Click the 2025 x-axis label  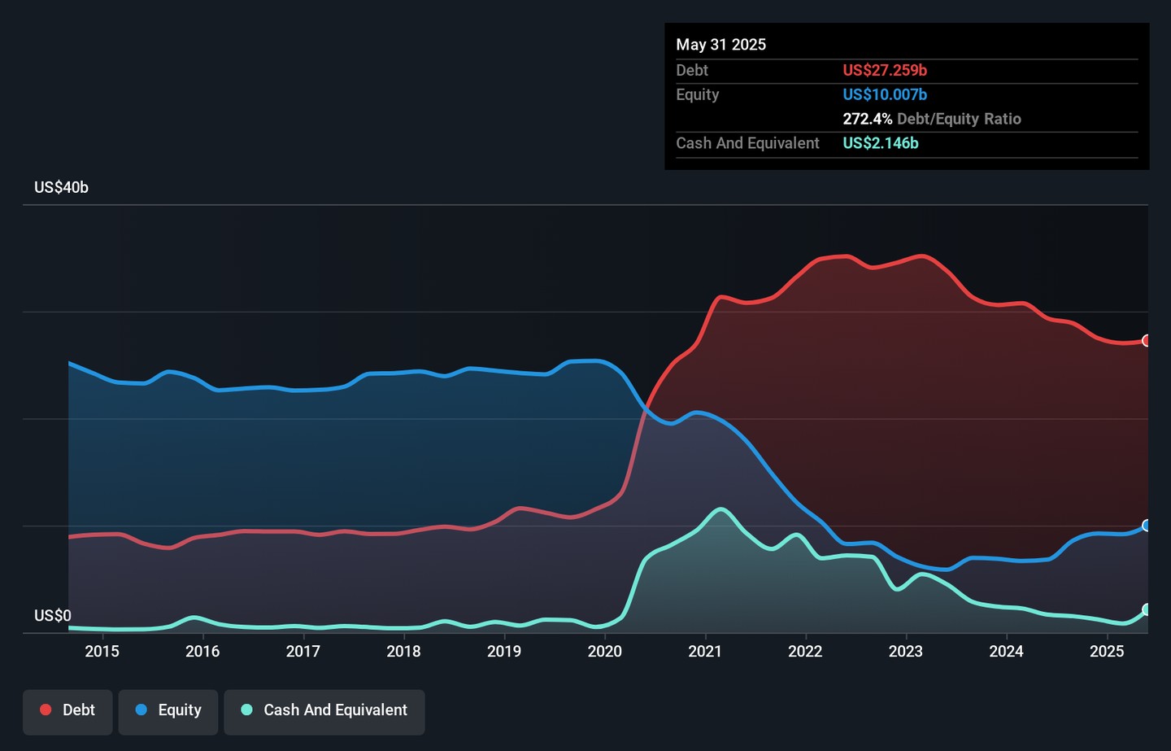[x=1106, y=651]
